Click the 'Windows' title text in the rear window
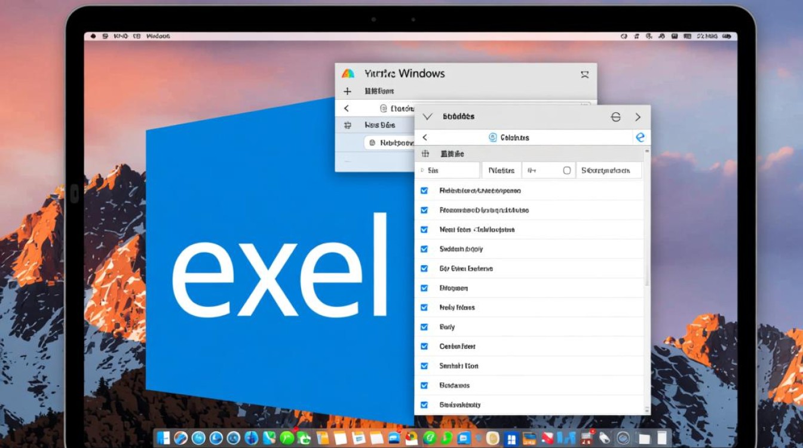This screenshot has height=448, width=803. (421, 73)
